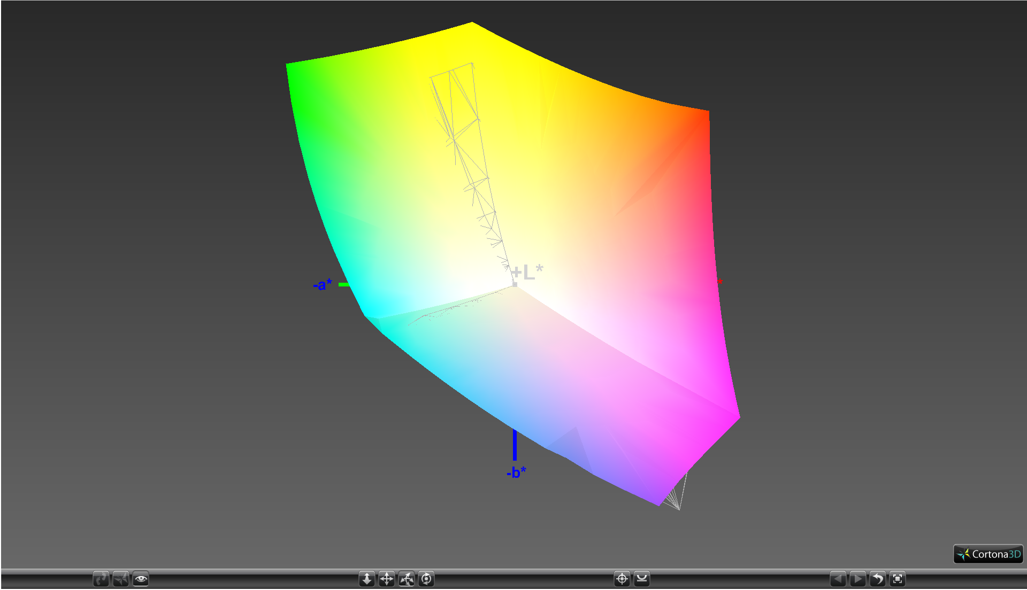Click the +L* axis label
This screenshot has width=1027, height=590.
527,273
